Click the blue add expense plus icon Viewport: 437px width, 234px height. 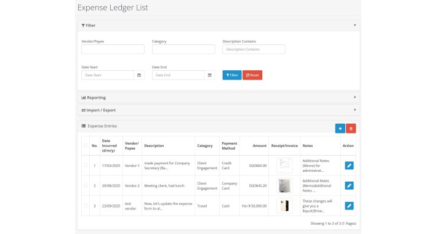coord(340,129)
